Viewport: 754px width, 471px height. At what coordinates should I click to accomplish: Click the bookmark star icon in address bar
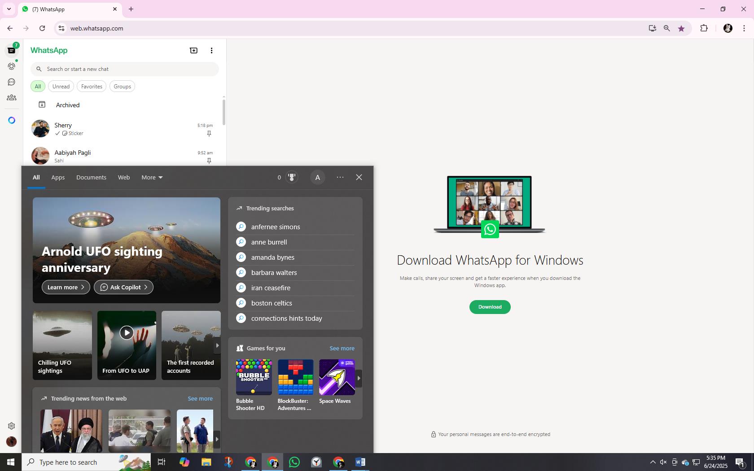coord(681,28)
